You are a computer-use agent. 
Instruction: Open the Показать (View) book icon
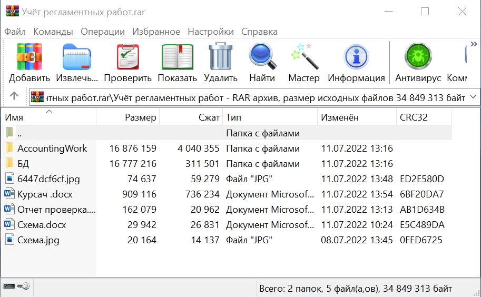tap(177, 57)
